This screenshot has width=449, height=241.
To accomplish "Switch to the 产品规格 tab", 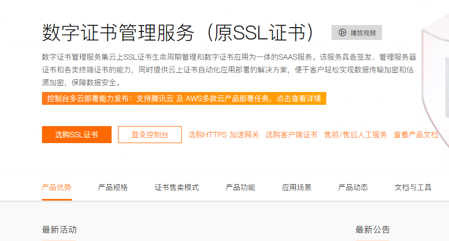I will [x=113, y=187].
